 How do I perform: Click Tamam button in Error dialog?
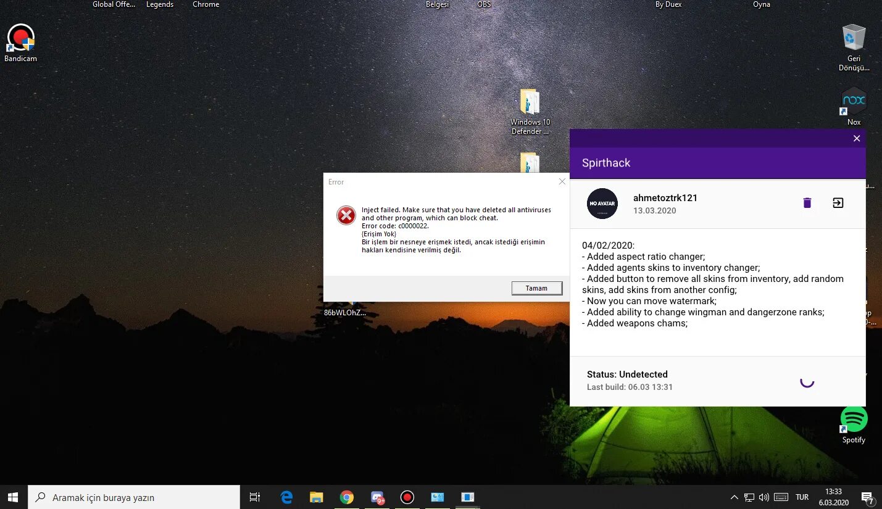pyautogui.click(x=536, y=288)
